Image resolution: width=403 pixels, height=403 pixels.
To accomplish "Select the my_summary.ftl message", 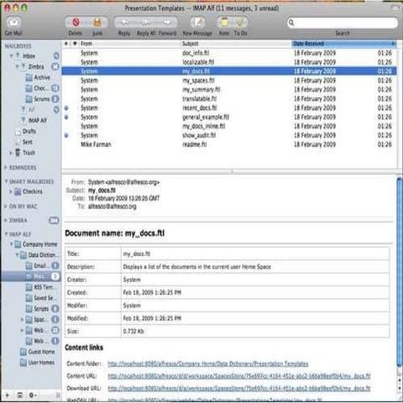I will tap(229, 90).
